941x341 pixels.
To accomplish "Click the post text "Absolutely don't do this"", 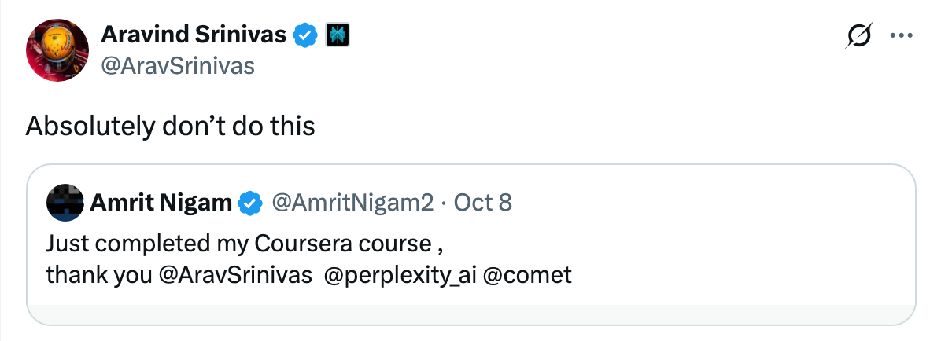I will (170, 126).
